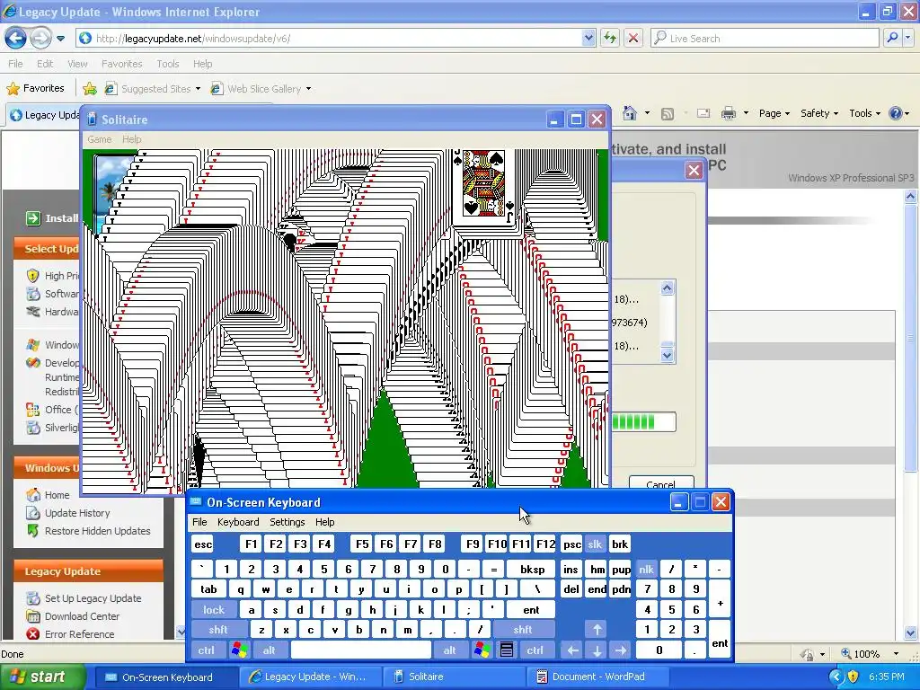Open the Solitaire Game menu

99,139
